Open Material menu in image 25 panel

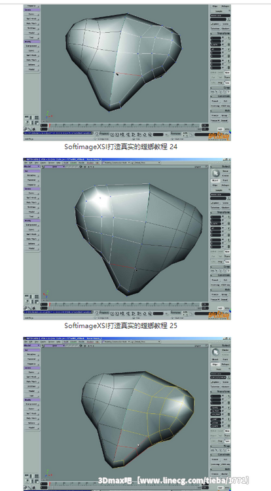(x=32, y=180)
